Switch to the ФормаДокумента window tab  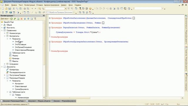(64, 101)
